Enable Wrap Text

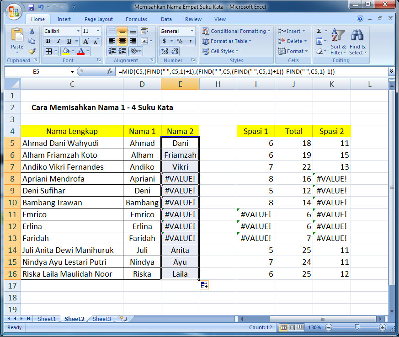[x=144, y=31]
